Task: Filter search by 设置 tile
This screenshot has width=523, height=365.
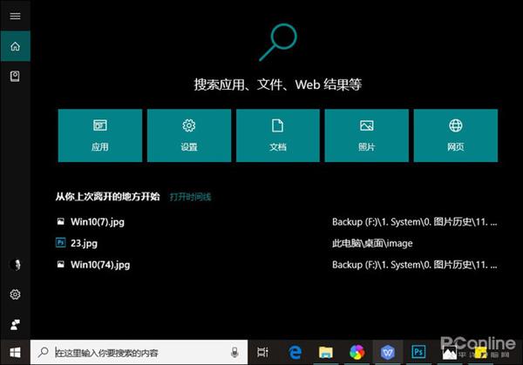Action: (189, 135)
